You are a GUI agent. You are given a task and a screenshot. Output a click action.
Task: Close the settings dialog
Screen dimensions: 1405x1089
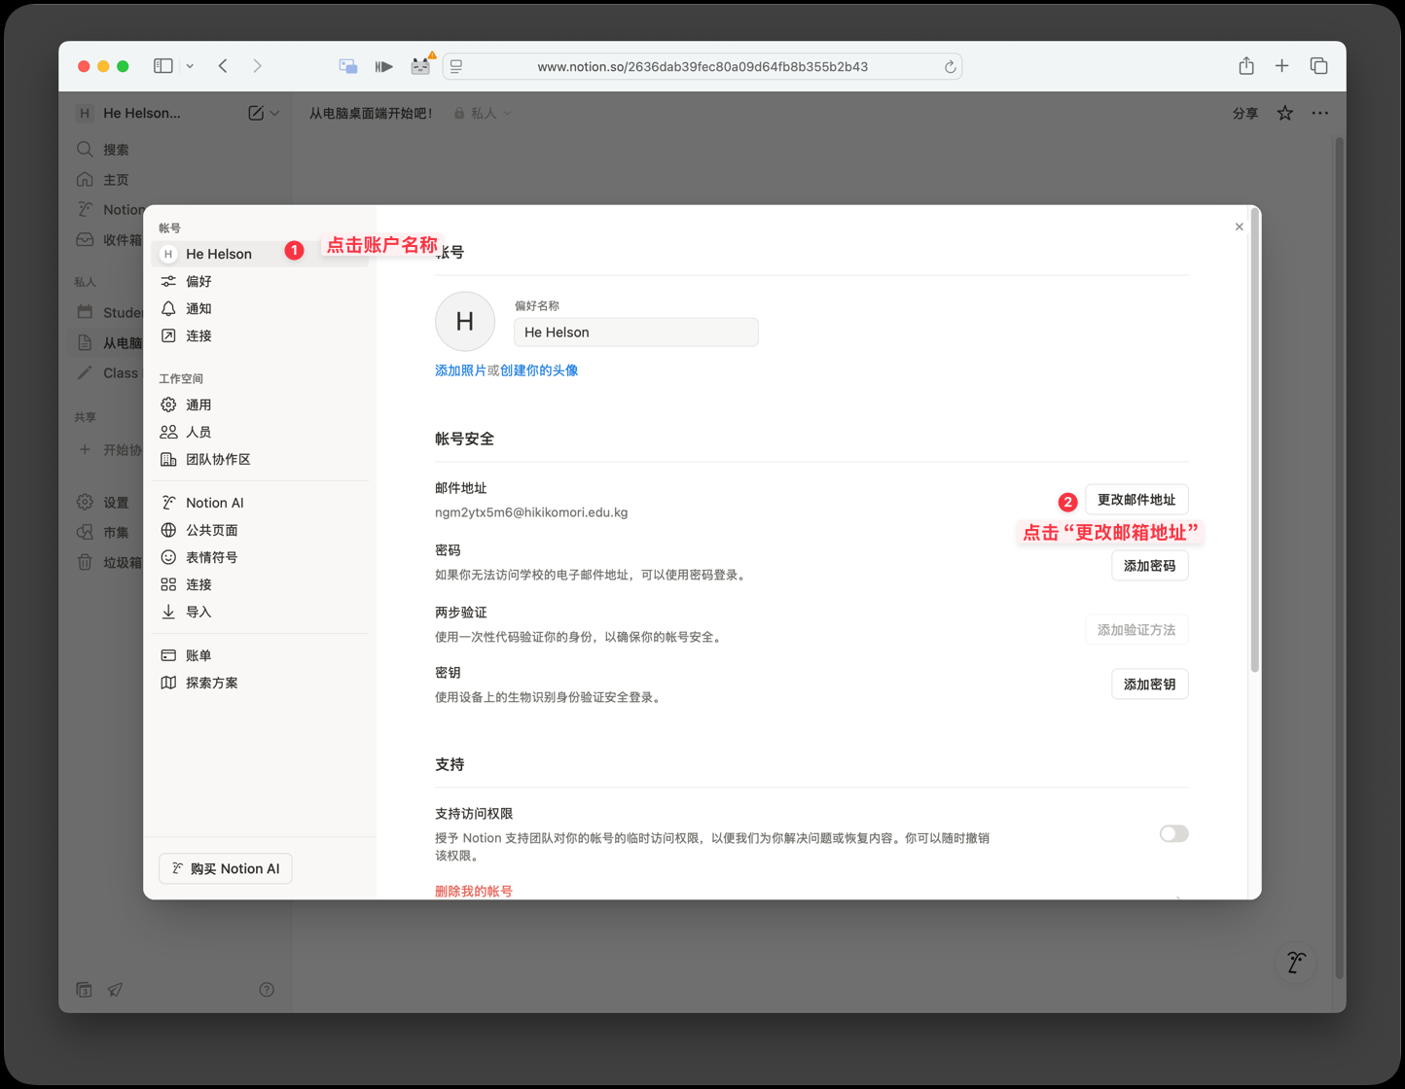(1239, 227)
